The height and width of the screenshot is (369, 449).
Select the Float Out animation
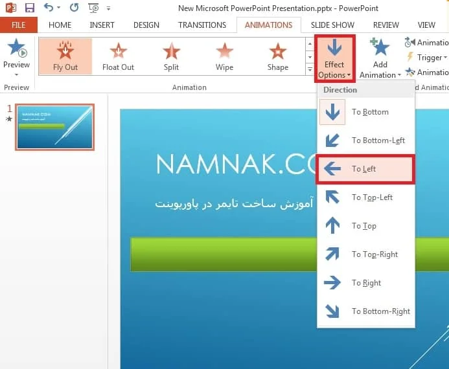tap(119, 56)
